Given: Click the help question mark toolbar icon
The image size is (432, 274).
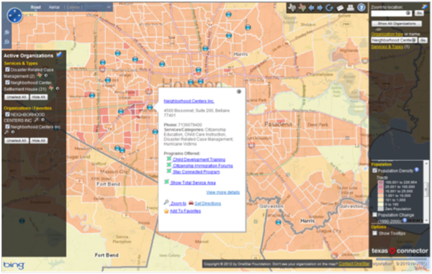Looking at the screenshot, I should 361,7.
